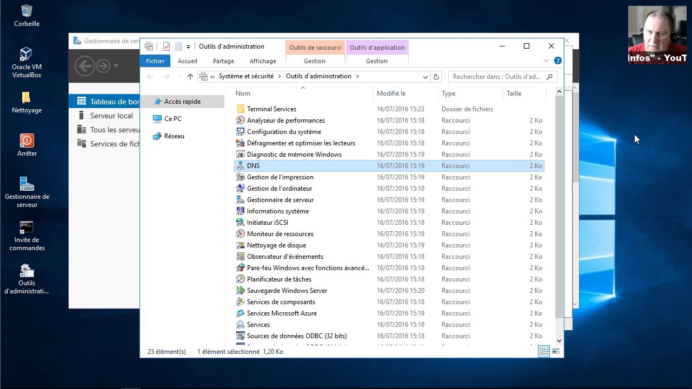The image size is (692, 389).
Task: Click the Properties icon in quick access toolbar
Action: tap(167, 46)
